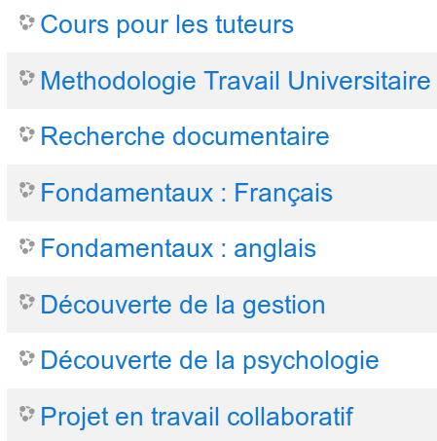Select the Fondamentaux : anglais link
The height and width of the screenshot is (441, 437).
click(178, 248)
